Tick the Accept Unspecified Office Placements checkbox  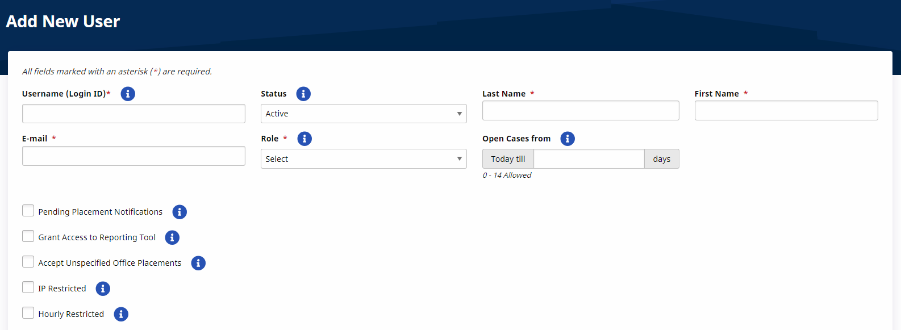pyautogui.click(x=28, y=262)
